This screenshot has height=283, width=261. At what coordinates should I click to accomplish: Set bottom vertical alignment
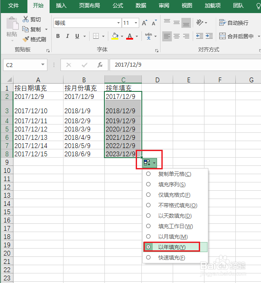(186, 23)
